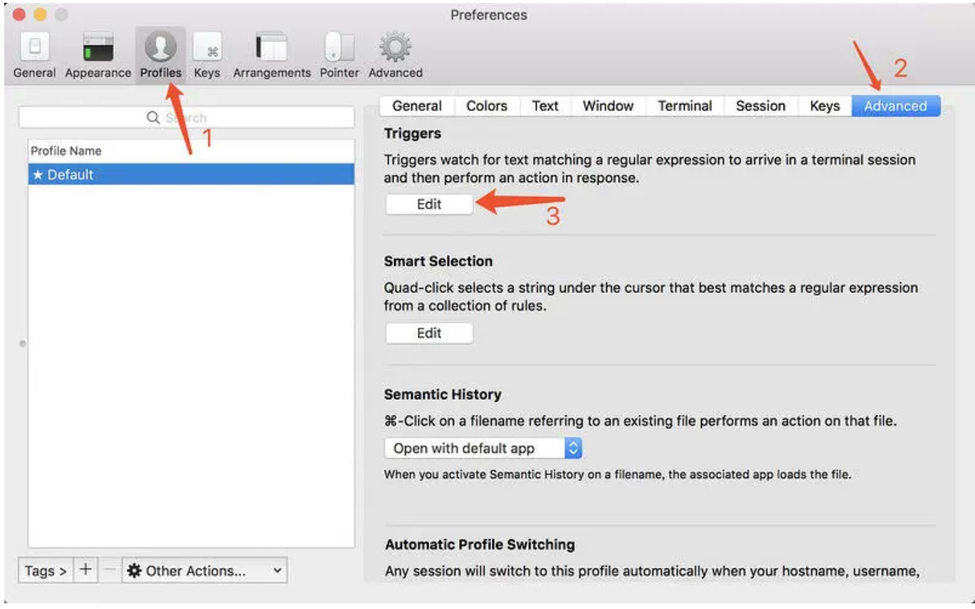Image resolution: width=975 pixels, height=609 pixels.
Task: Click the profile search field
Action: (186, 117)
